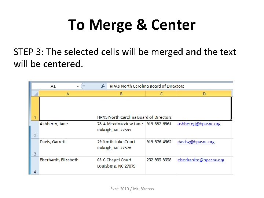Click phone cell 919-832-5561
The image size is (264, 198).
tap(161, 129)
